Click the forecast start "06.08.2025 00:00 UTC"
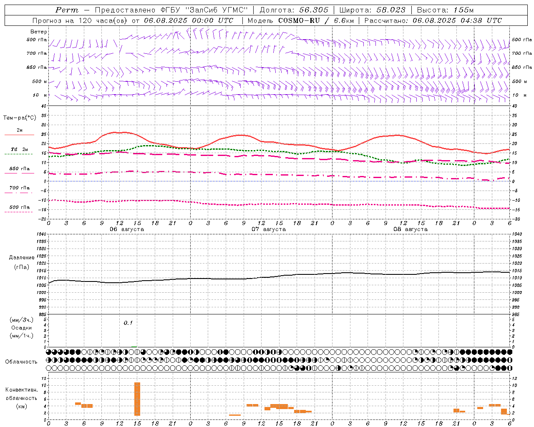 [189, 20]
